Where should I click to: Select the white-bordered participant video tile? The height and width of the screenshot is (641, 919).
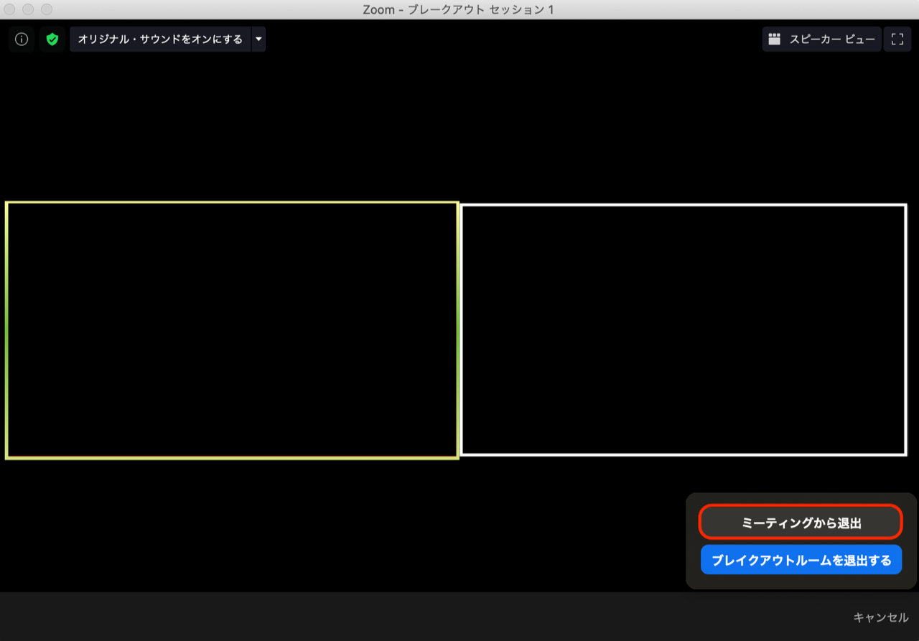click(x=684, y=330)
